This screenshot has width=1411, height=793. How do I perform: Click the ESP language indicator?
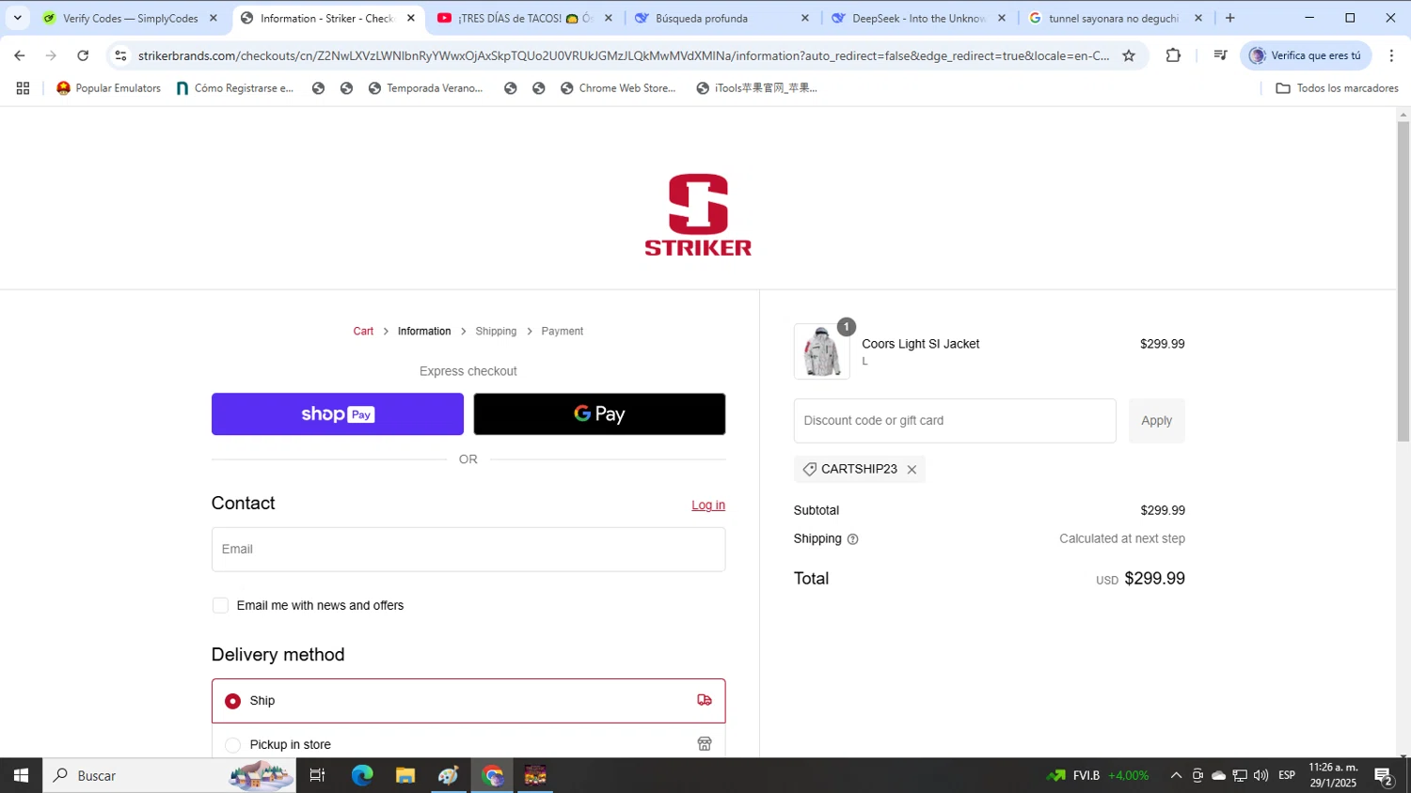pyautogui.click(x=1287, y=775)
